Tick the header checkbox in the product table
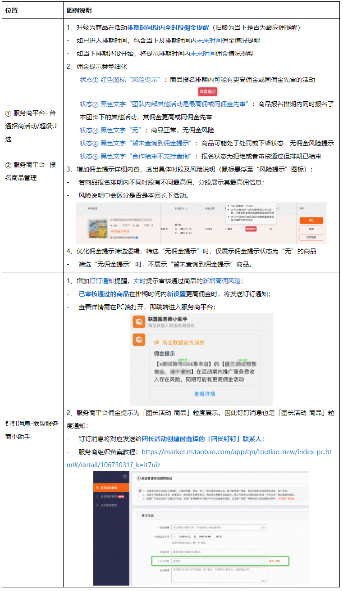The height and width of the screenshot is (591, 343). pyautogui.click(x=80, y=208)
